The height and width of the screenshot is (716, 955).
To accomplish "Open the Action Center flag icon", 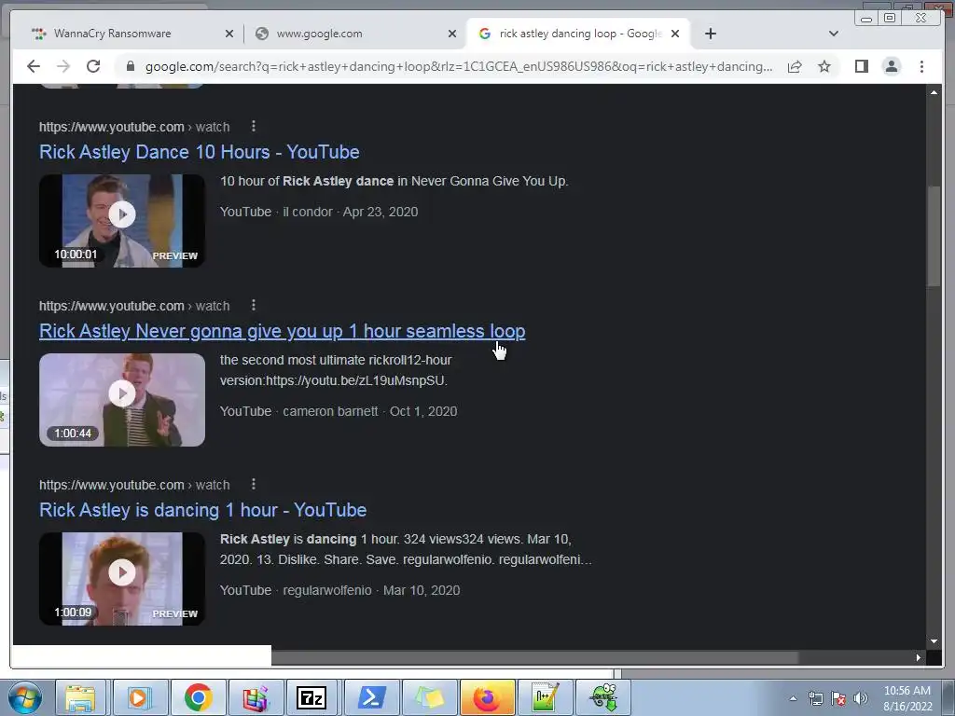I will 838,698.
